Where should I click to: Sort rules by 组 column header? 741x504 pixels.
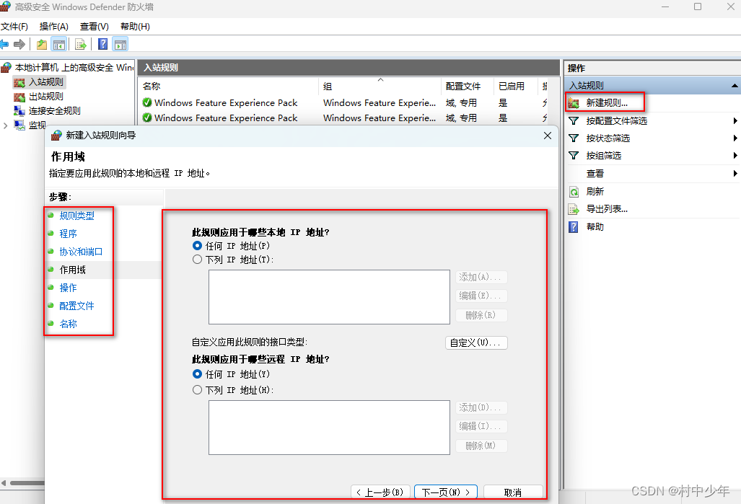[380, 86]
